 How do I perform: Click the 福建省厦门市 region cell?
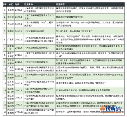10,90
